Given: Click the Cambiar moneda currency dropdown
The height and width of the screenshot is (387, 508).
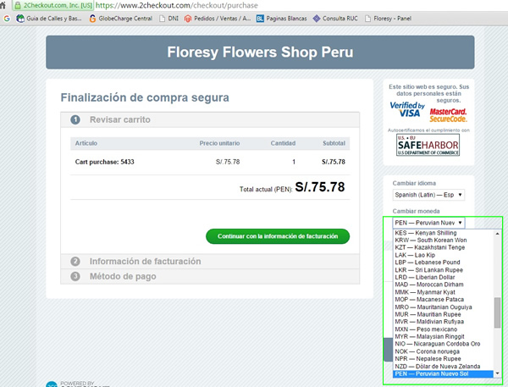Looking at the screenshot, I should coord(428,223).
